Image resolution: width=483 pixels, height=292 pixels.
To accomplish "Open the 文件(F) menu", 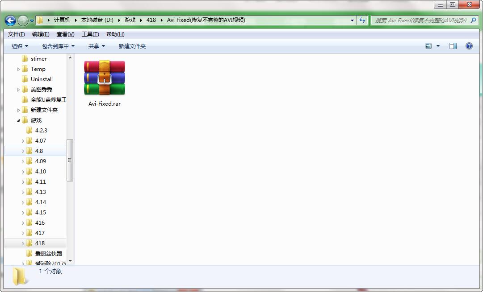I will click(x=17, y=34).
